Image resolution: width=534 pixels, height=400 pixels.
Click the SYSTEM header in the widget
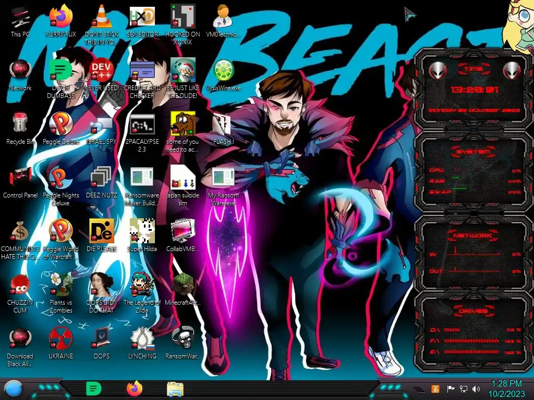[x=474, y=152]
